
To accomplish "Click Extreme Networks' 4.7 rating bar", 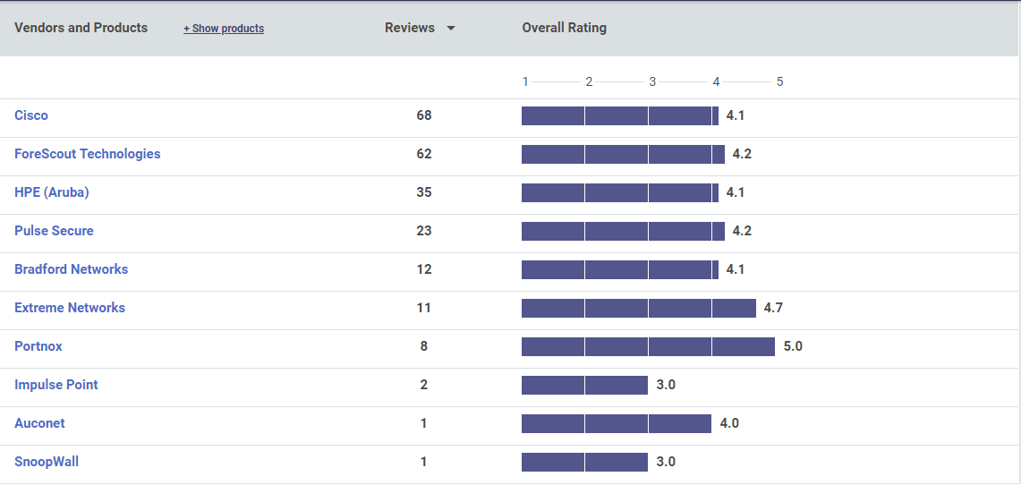I will 639,308.
